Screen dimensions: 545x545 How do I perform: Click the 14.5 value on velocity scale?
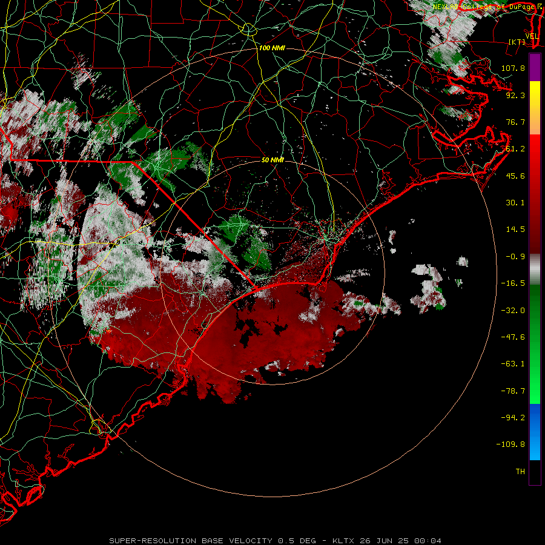(x=515, y=230)
